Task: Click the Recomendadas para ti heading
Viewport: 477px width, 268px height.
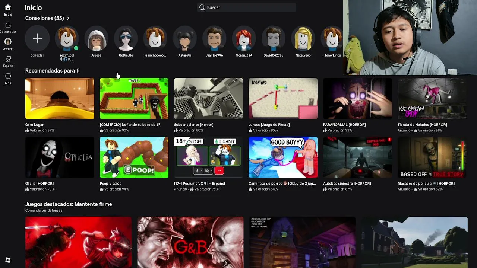Action: pyautogui.click(x=52, y=71)
